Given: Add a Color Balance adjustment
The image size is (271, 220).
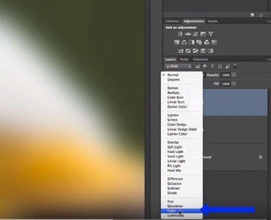Looking at the screenshot, I should click(184, 42).
